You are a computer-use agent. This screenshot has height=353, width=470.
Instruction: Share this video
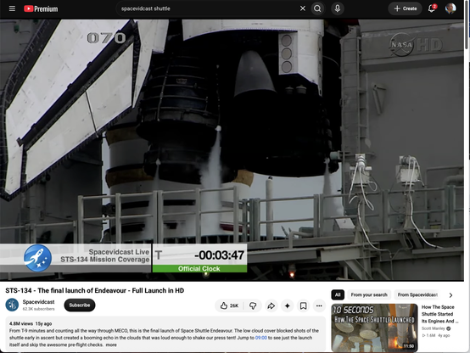point(271,305)
